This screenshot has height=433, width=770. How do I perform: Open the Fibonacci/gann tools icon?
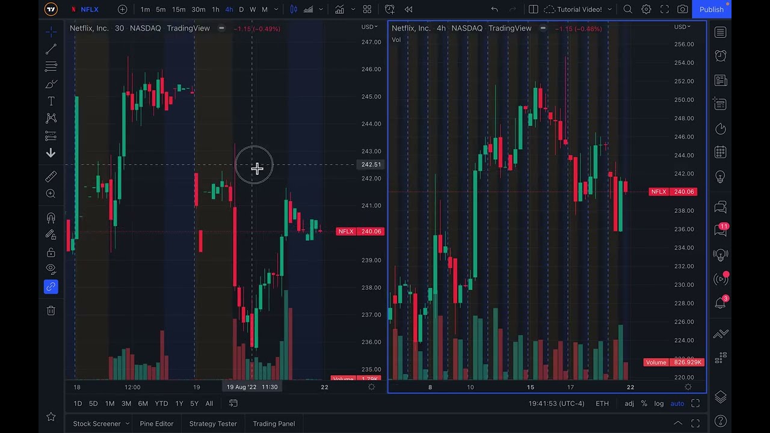[x=51, y=66]
